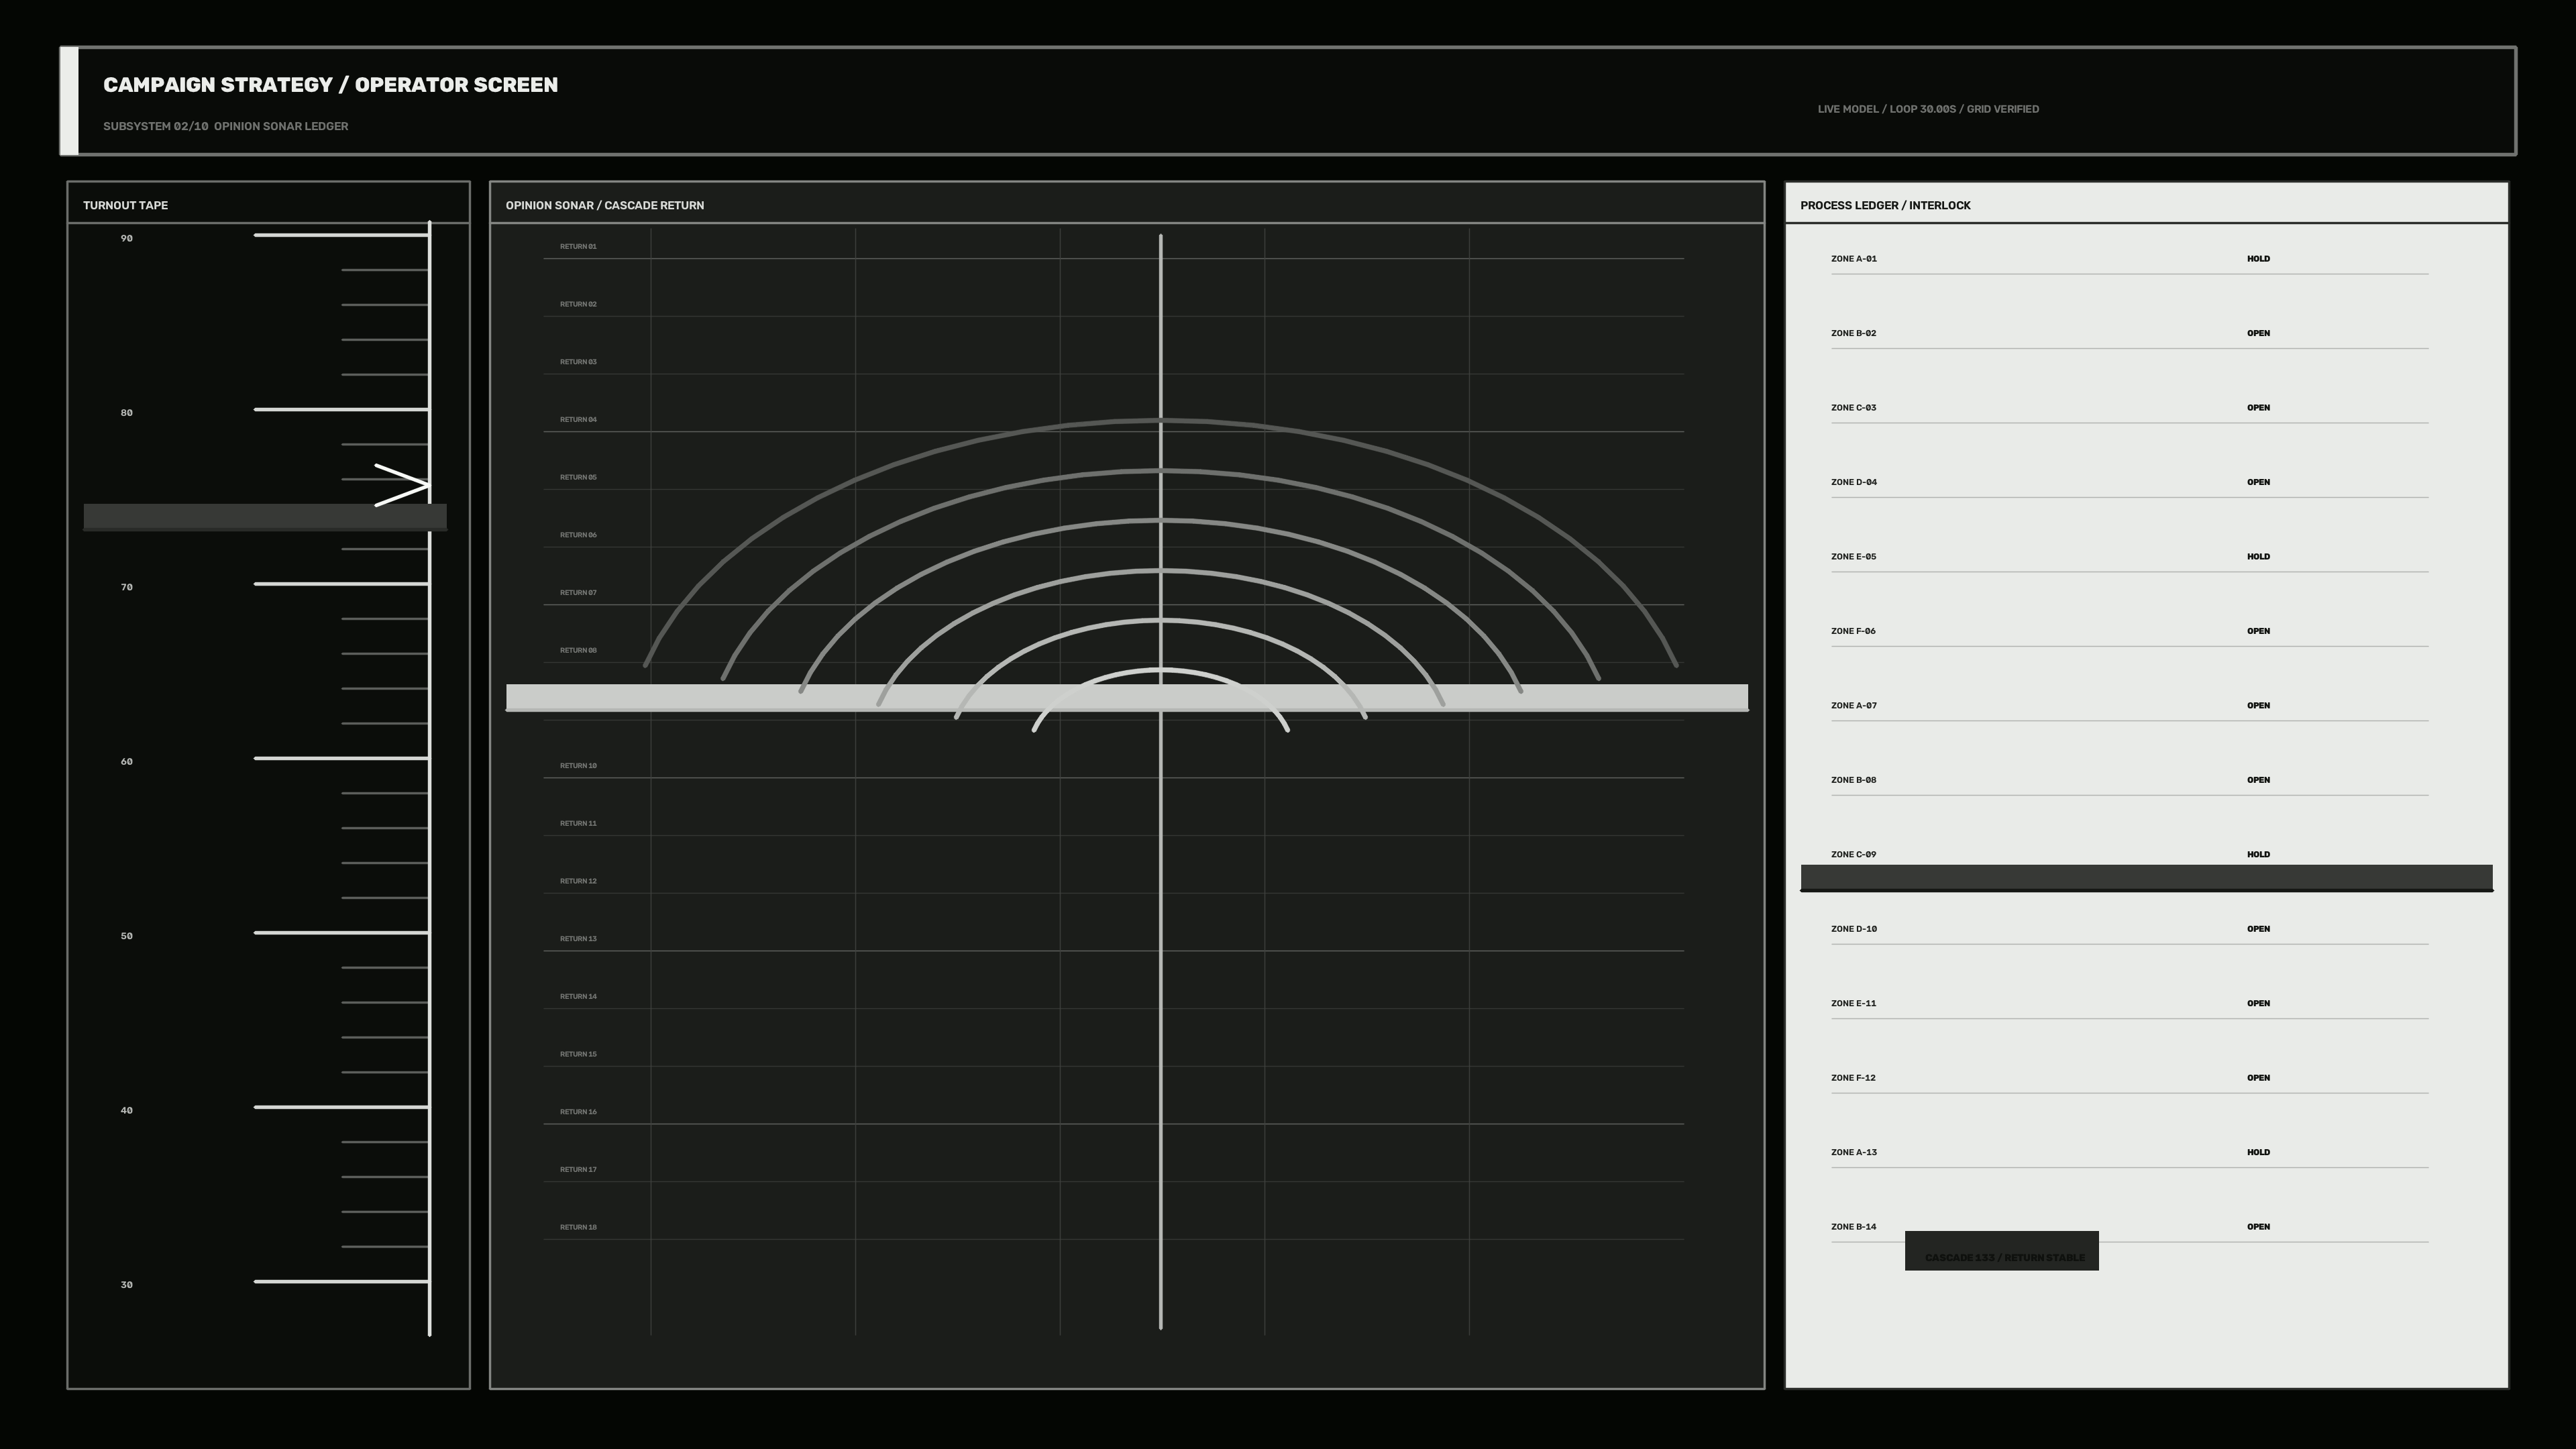Select the RETURN 12 row label
The height and width of the screenshot is (1449, 2576).
pyautogui.click(x=578, y=881)
